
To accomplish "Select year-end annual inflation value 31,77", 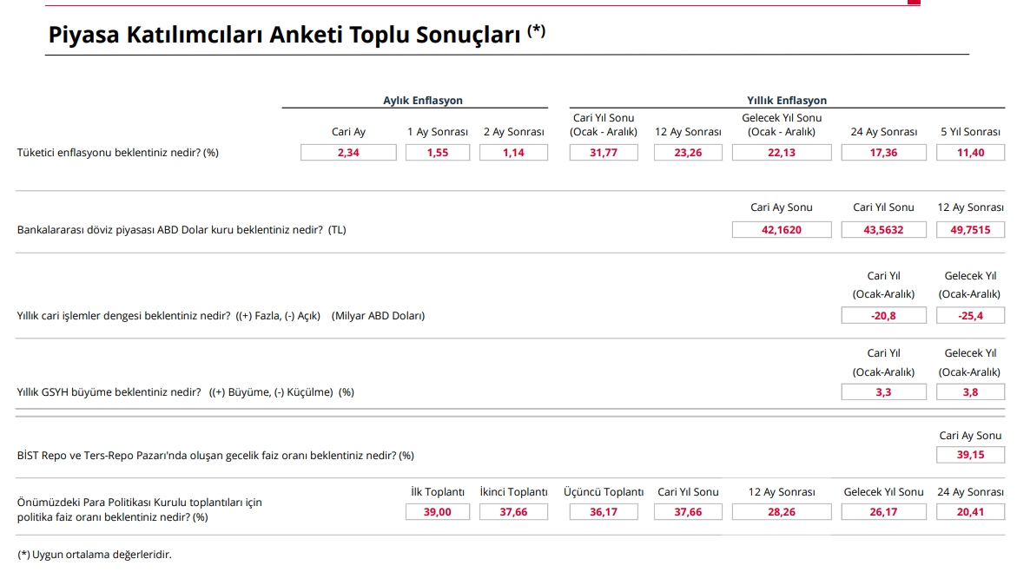I will (604, 153).
